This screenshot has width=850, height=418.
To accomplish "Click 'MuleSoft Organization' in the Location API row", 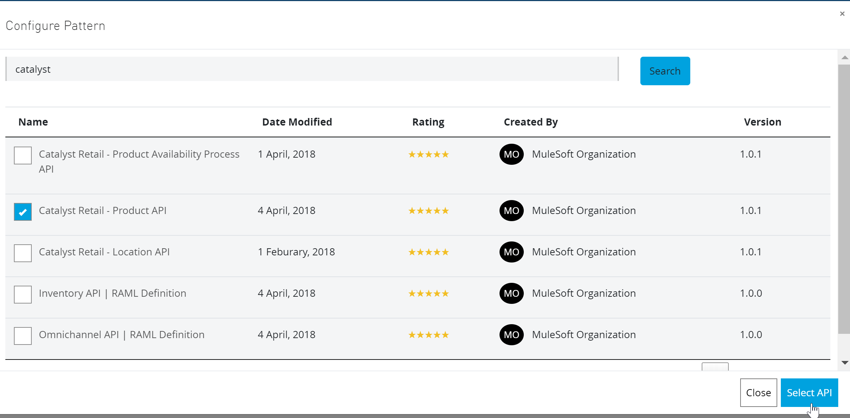I will (x=584, y=252).
